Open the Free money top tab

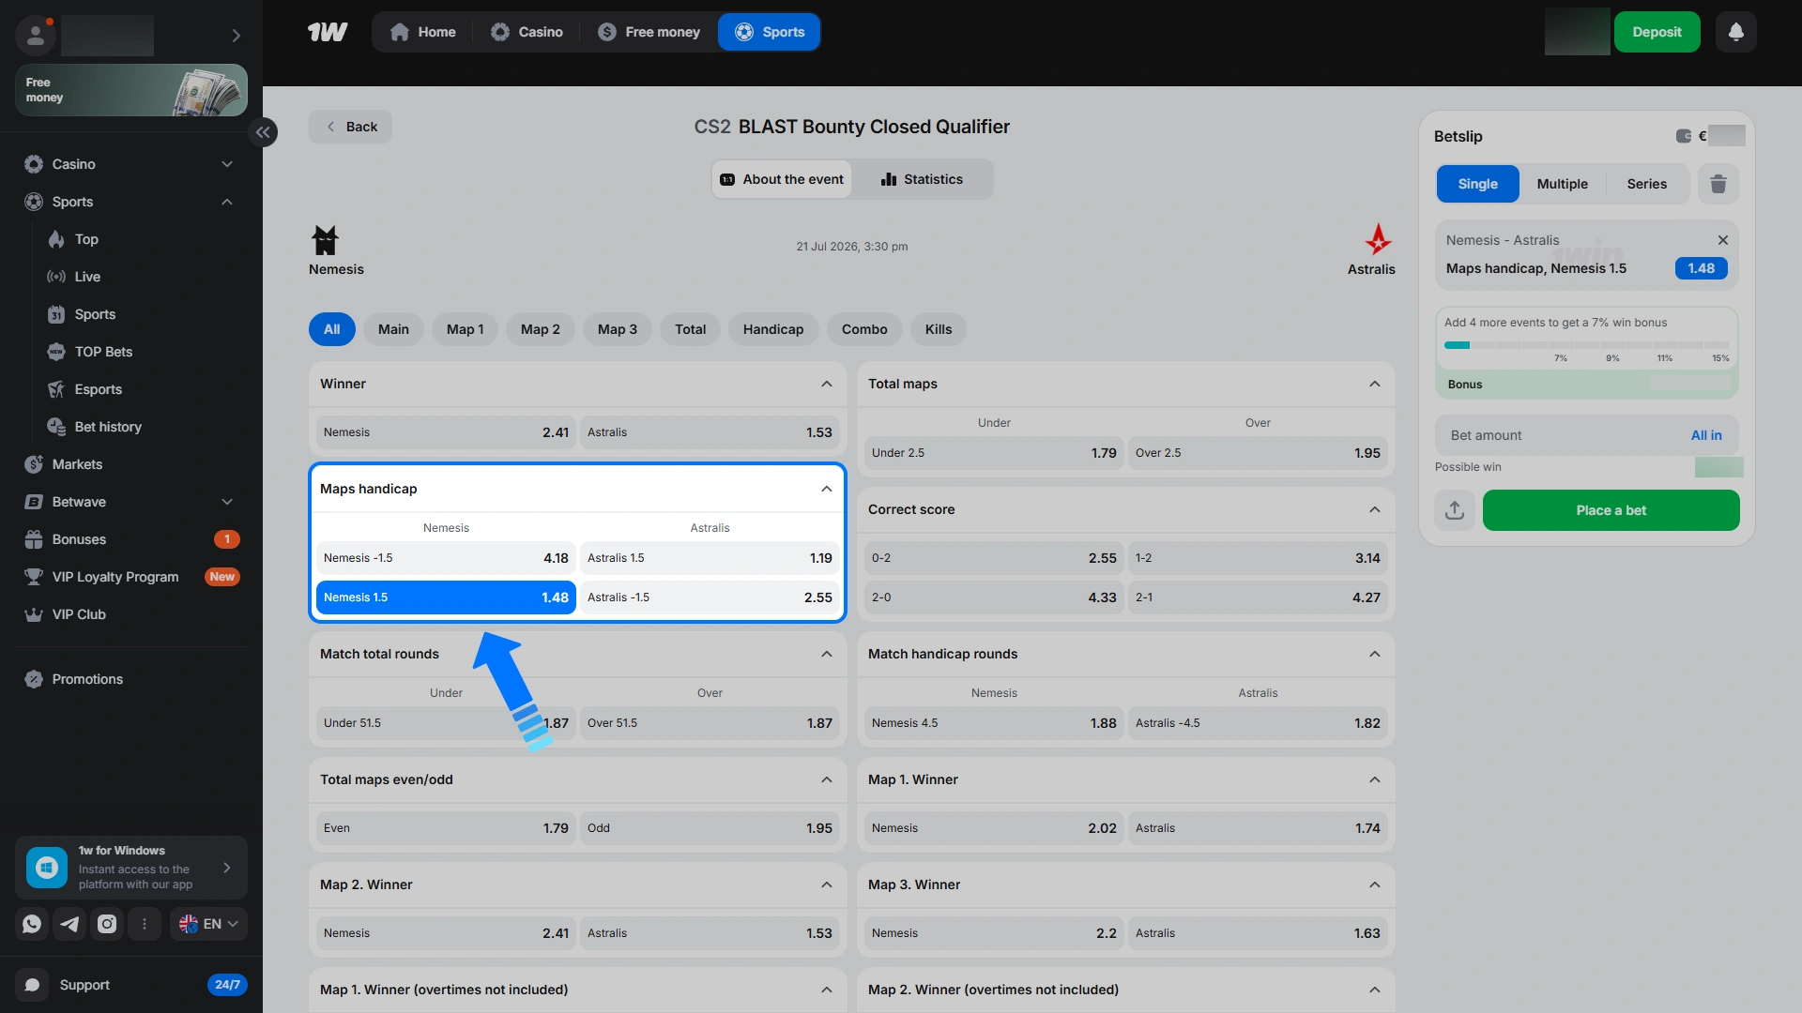point(649,32)
